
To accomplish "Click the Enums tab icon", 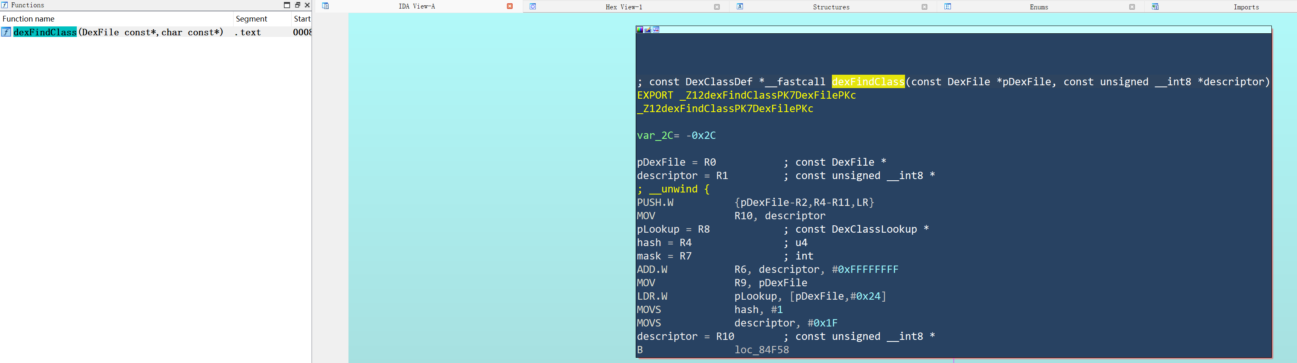I will (x=948, y=6).
